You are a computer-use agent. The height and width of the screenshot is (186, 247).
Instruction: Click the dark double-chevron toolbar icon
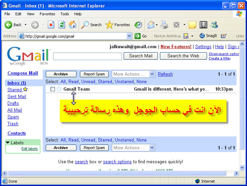click(x=203, y=25)
